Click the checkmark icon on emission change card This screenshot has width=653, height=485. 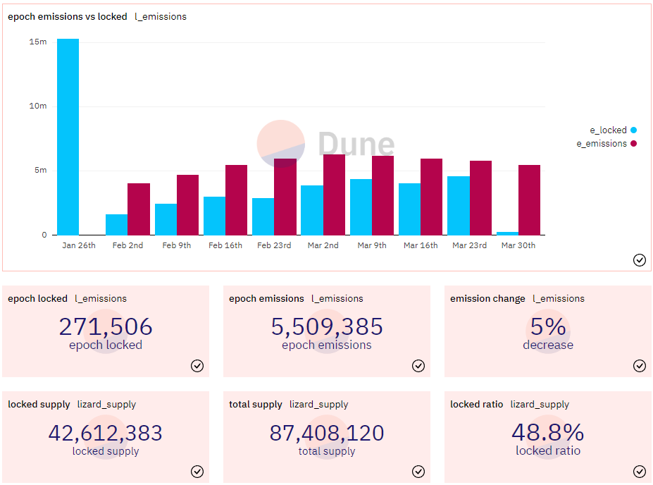(x=639, y=366)
